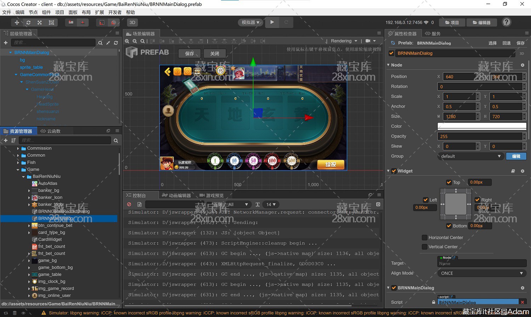Screen dimensions: 531x317
Task: Click the 保存 button in the scene editor
Action: tap(189, 53)
